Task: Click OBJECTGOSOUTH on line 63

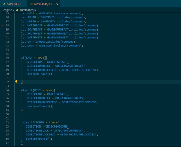Action: pyautogui.click(x=56, y=126)
